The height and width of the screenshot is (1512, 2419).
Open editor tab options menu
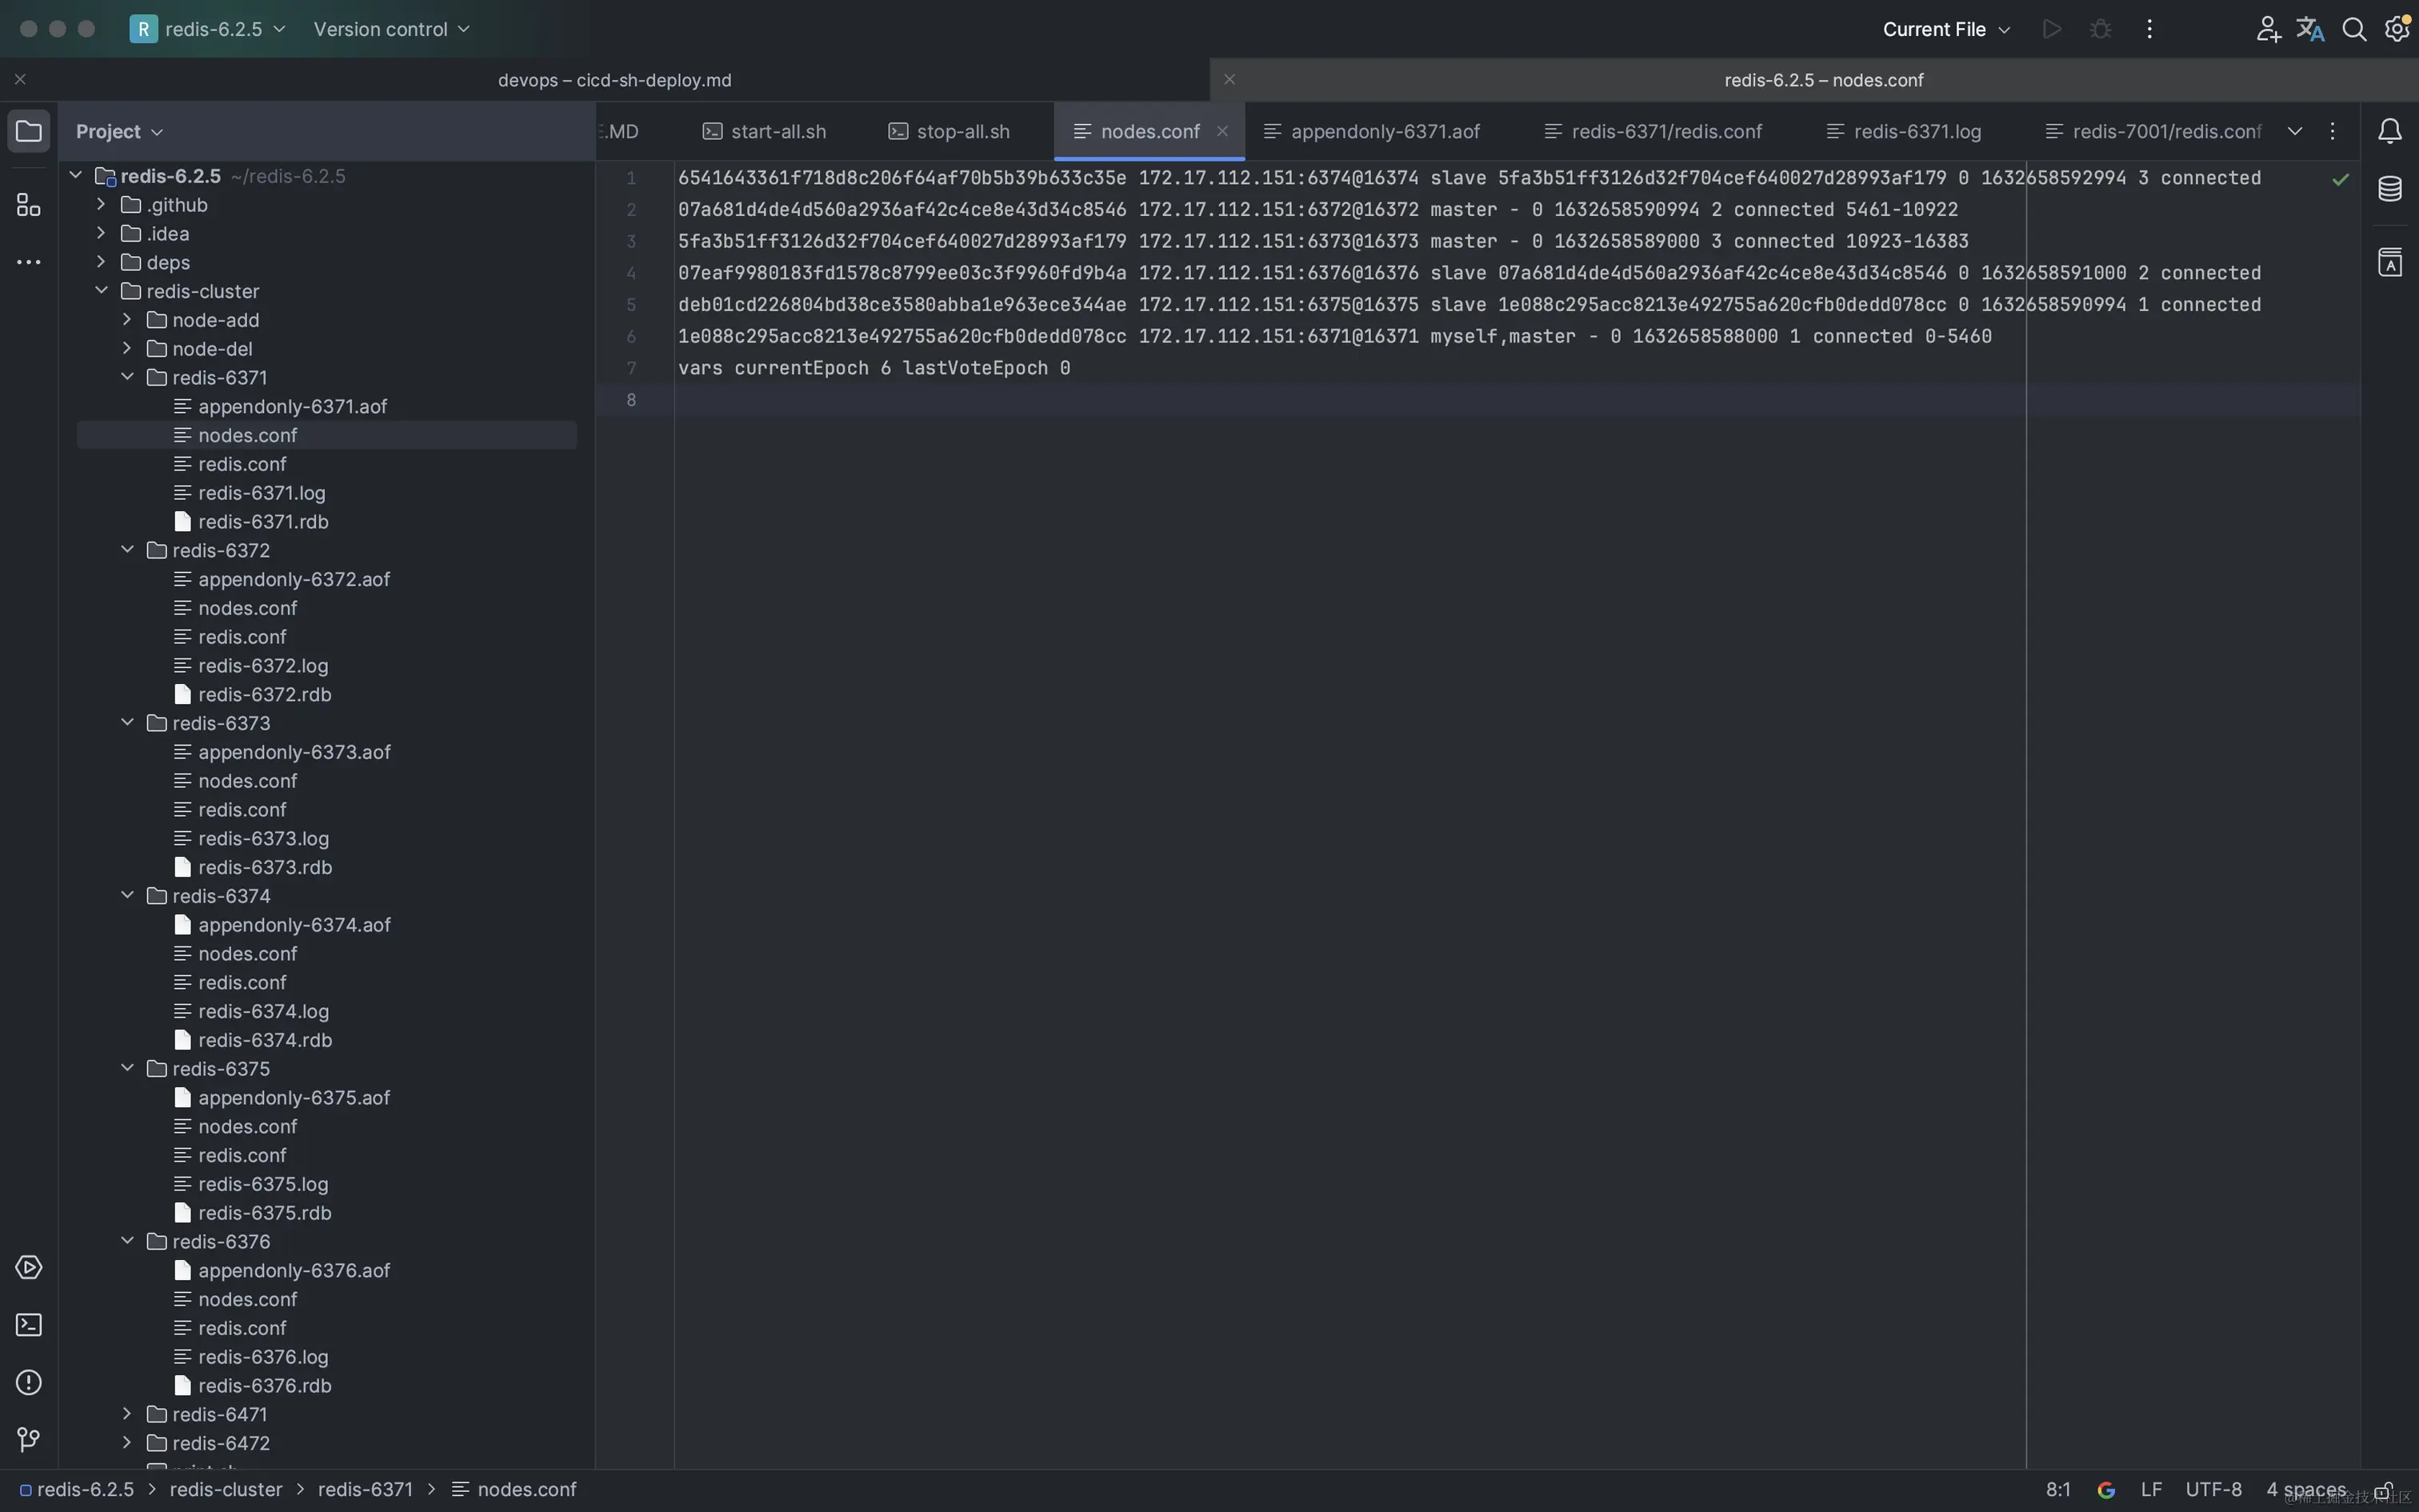pos(2333,131)
